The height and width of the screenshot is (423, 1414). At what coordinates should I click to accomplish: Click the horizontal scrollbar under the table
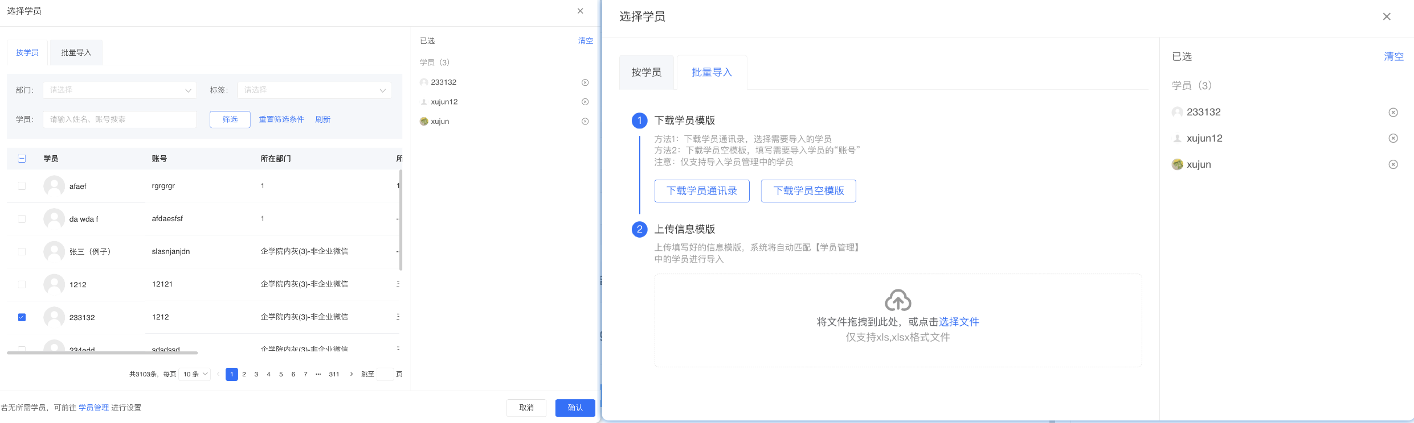[103, 353]
